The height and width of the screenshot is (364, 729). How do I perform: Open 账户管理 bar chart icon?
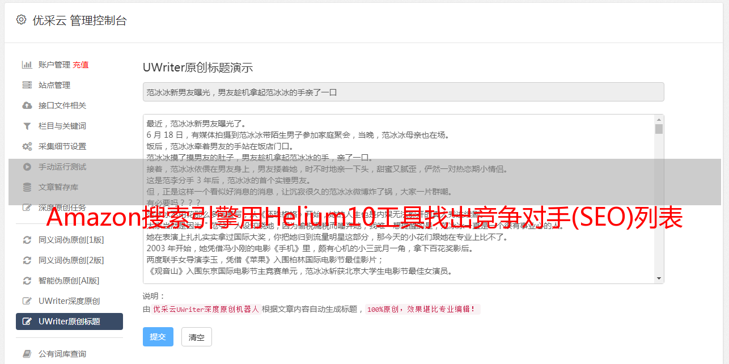point(27,65)
